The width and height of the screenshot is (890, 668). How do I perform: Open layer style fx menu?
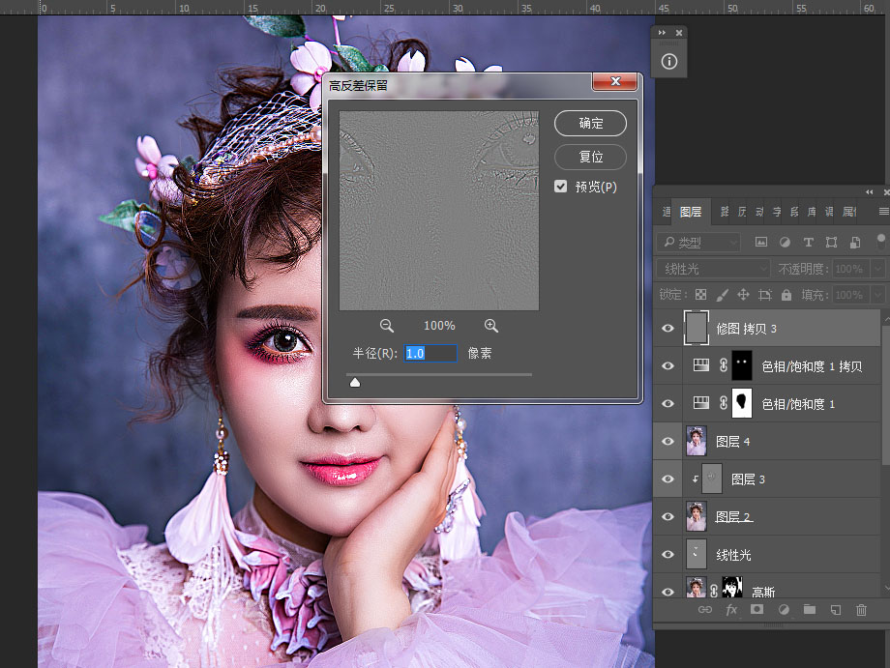pyautogui.click(x=731, y=610)
